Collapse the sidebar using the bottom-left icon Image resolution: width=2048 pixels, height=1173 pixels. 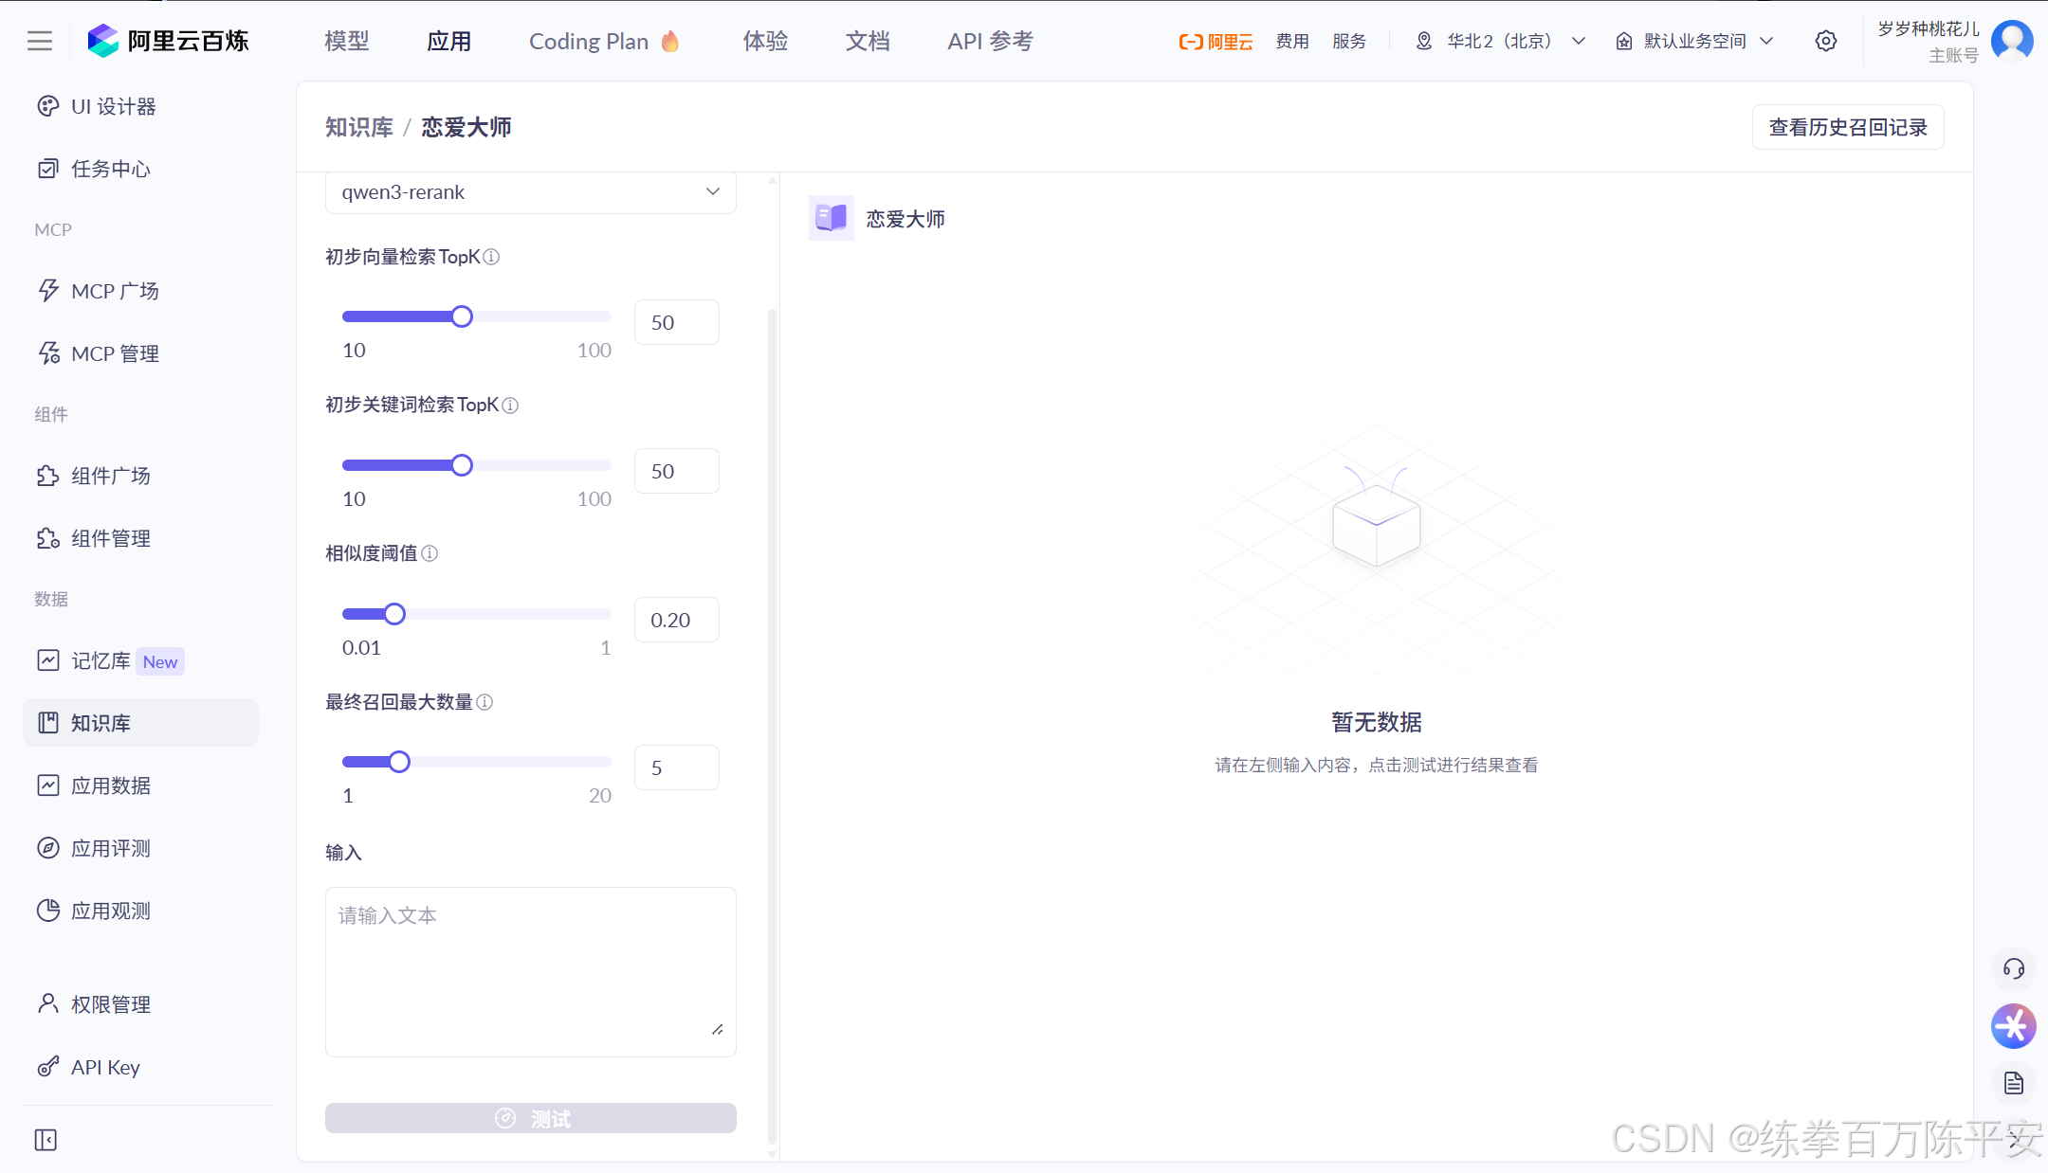[x=46, y=1140]
